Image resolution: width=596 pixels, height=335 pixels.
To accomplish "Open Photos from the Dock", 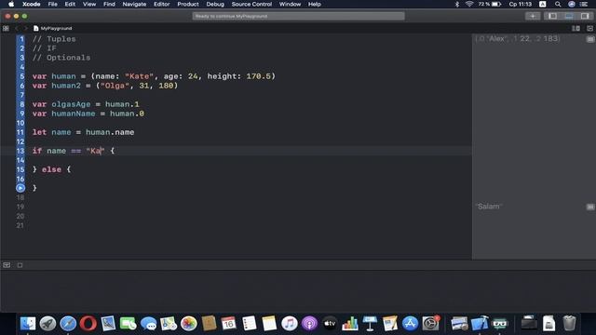I will click(x=188, y=324).
